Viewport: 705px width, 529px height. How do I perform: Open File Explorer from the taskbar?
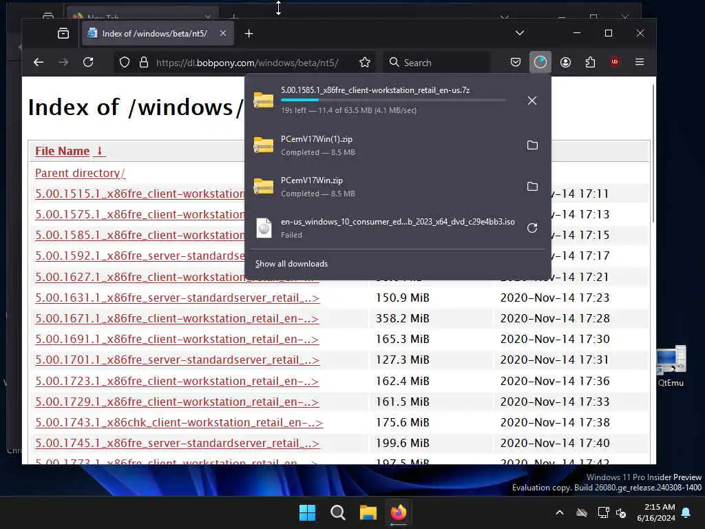368,512
